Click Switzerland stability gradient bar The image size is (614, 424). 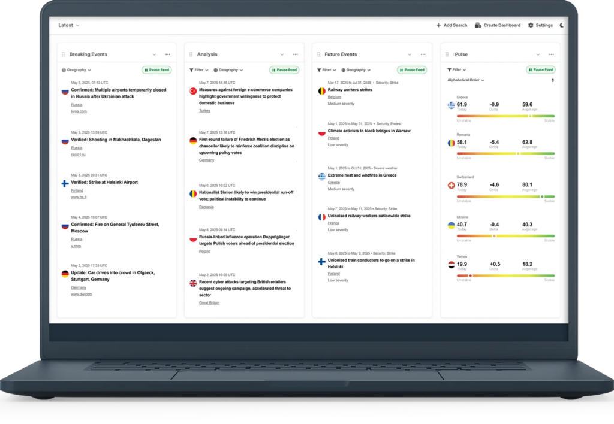[x=505, y=196]
